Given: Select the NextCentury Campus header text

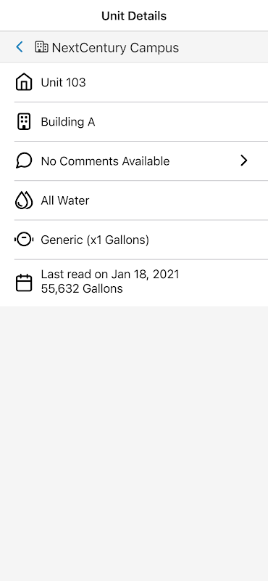Looking at the screenshot, I should (115, 47).
